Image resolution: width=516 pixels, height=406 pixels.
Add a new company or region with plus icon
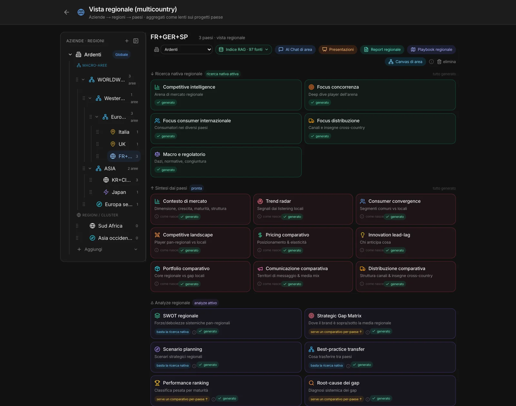pos(127,41)
